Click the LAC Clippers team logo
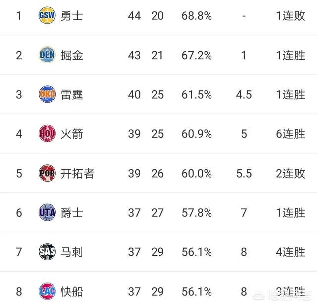The width and height of the screenshot is (317, 306). click(47, 291)
